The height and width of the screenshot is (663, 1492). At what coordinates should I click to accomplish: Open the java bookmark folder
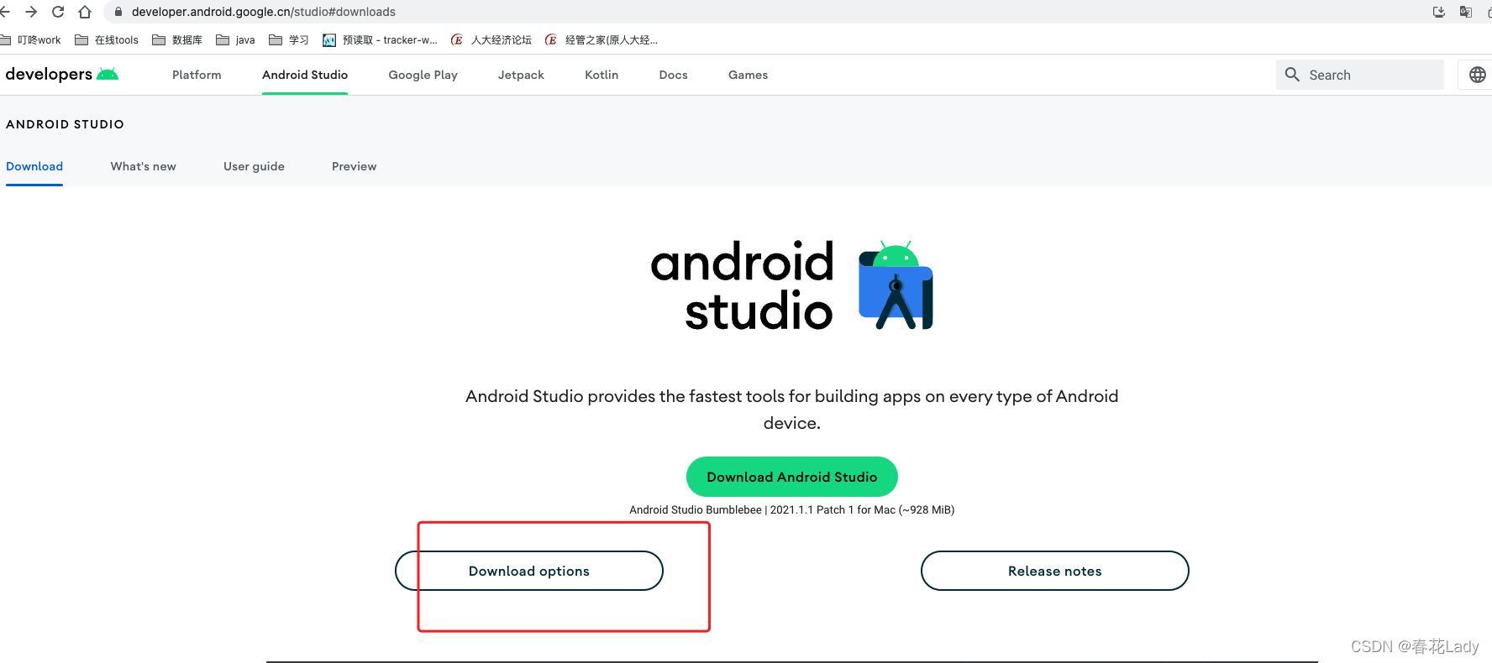235,40
